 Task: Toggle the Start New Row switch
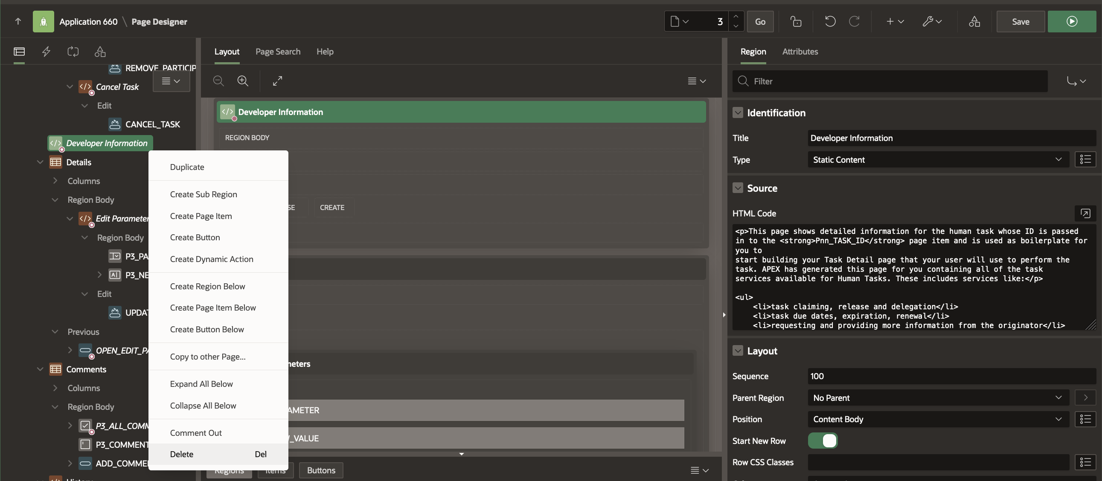click(x=822, y=441)
